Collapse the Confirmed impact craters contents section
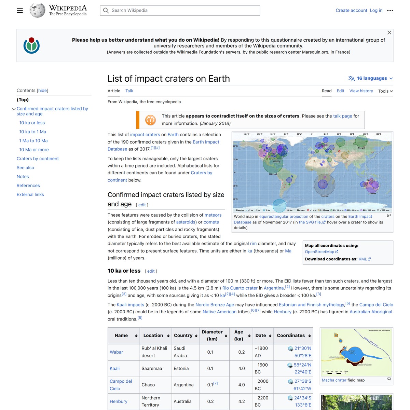 (x=14, y=109)
